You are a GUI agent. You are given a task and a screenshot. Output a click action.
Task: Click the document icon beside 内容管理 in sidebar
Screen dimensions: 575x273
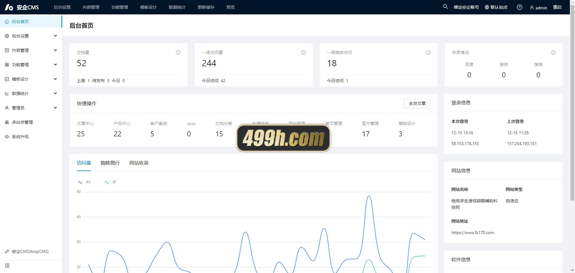coord(7,50)
